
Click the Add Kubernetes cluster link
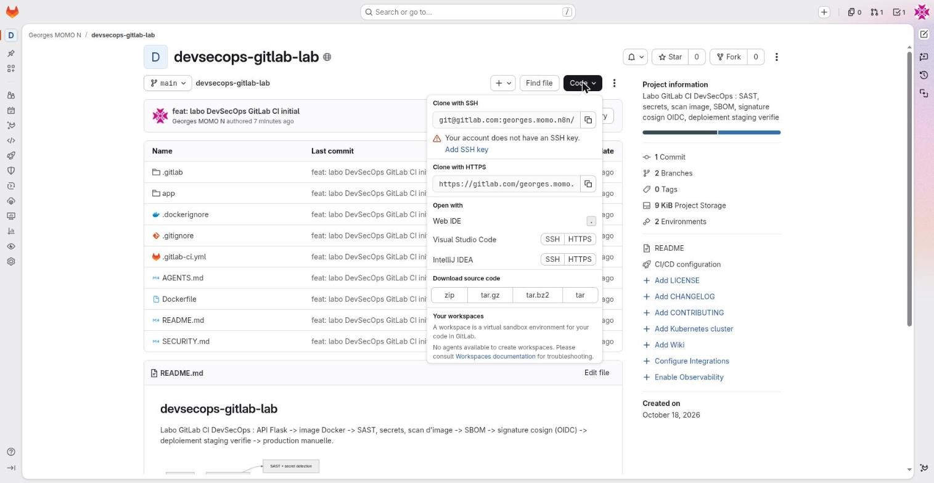(694, 329)
